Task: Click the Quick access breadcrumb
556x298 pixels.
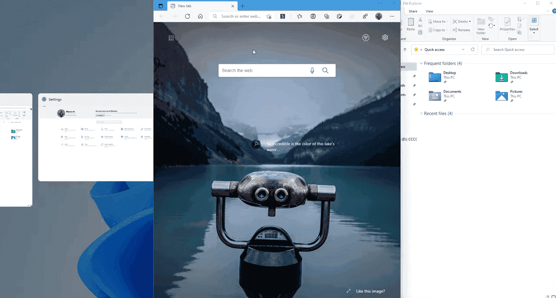Action: tap(434, 50)
